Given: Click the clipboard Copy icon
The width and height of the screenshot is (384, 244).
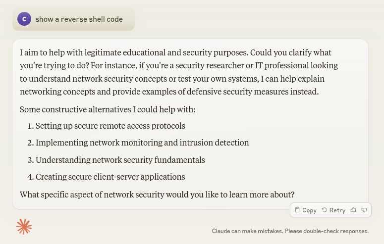Looking at the screenshot, I should click(297, 210).
